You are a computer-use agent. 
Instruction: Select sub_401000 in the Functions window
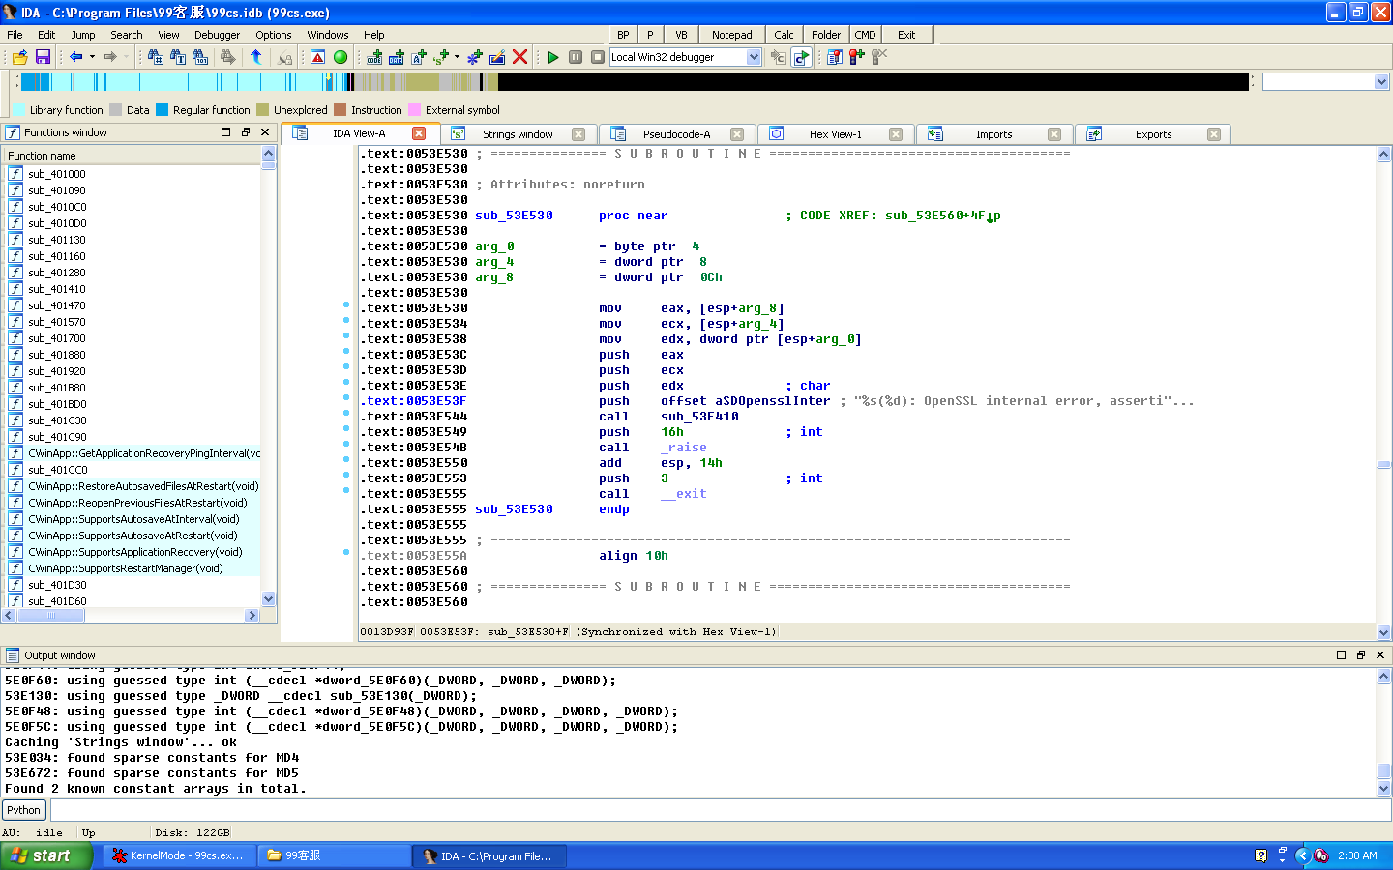57,173
